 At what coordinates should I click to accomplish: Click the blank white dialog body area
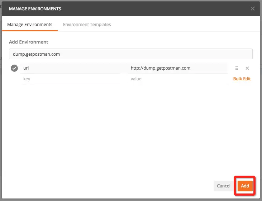click(131, 130)
